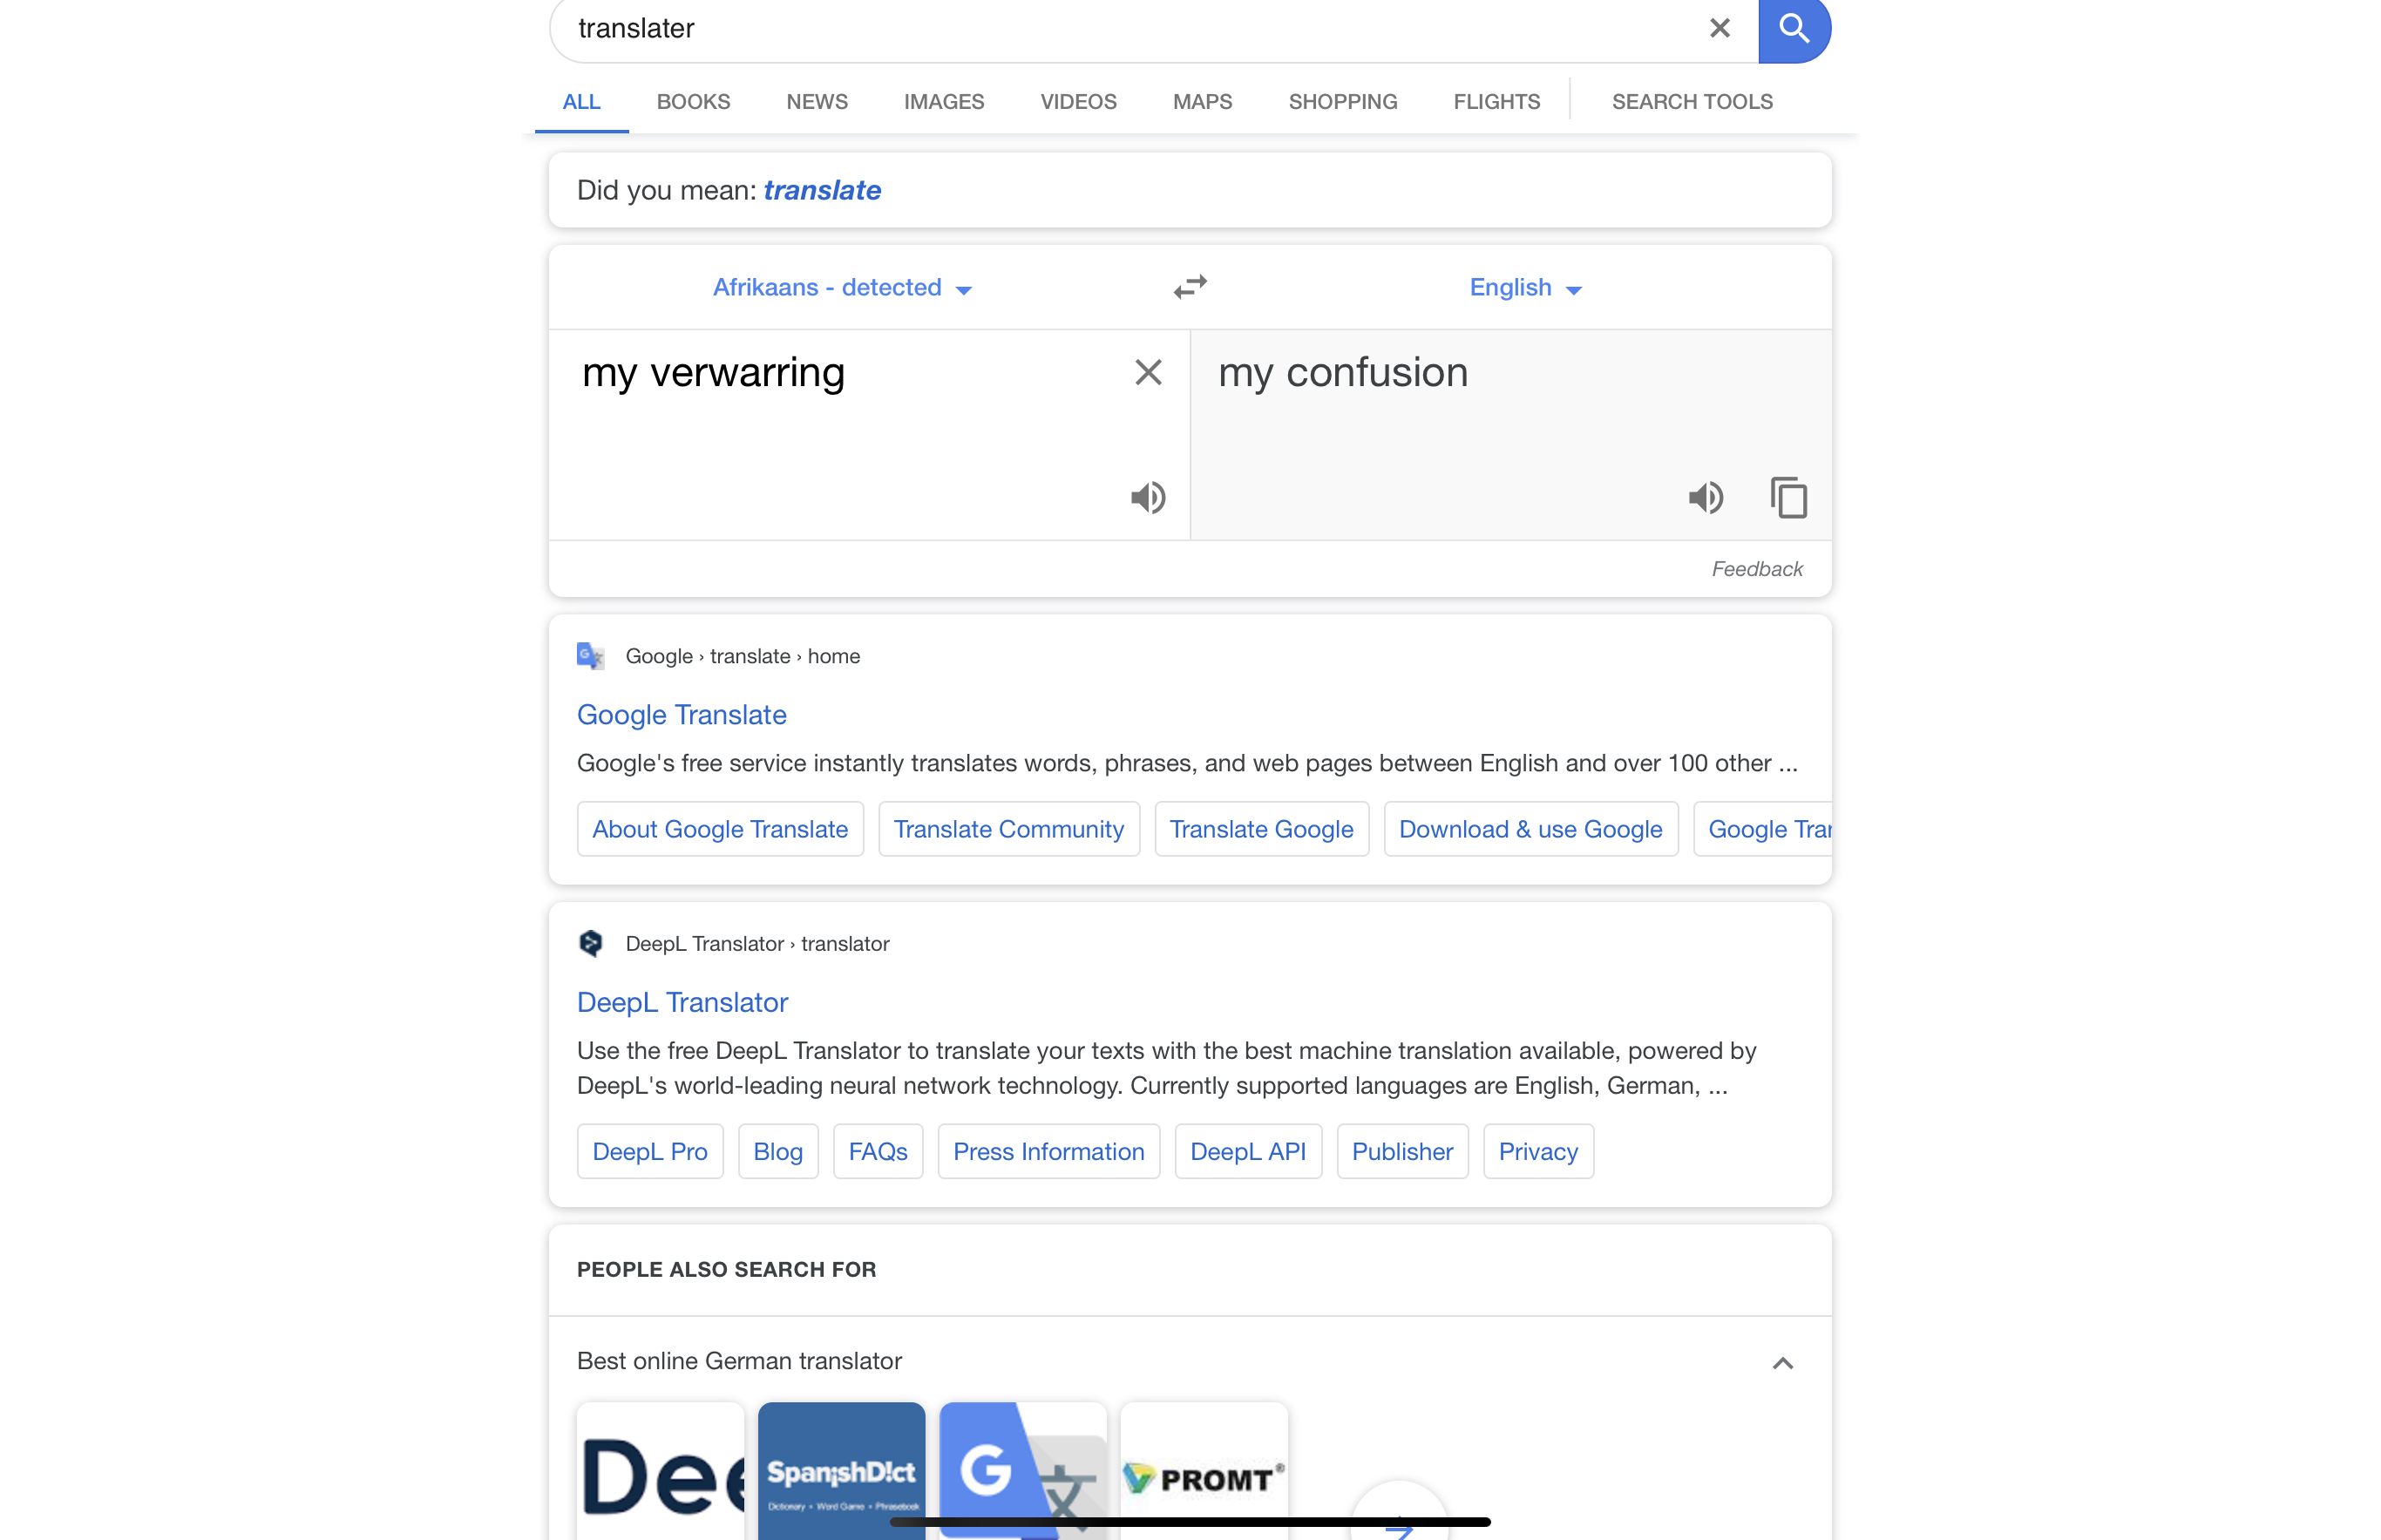Clear the 'my verwarring' source text
The image size is (2381, 1540).
tap(1148, 372)
